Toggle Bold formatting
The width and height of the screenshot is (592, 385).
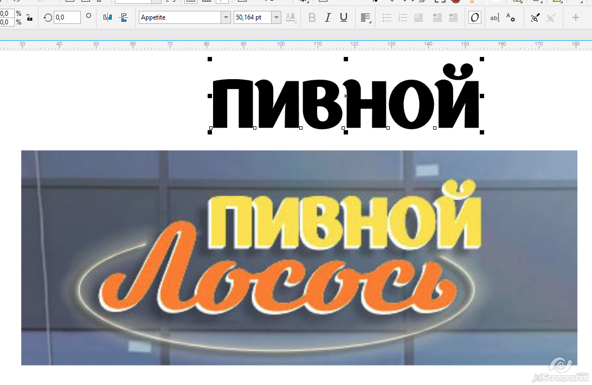coord(312,17)
